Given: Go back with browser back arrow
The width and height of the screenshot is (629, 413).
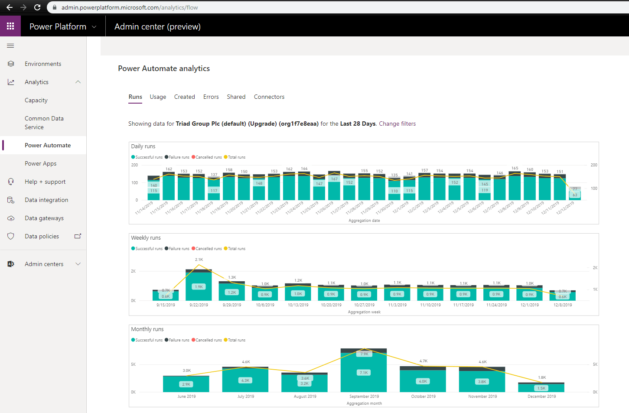Looking at the screenshot, I should click(10, 7).
